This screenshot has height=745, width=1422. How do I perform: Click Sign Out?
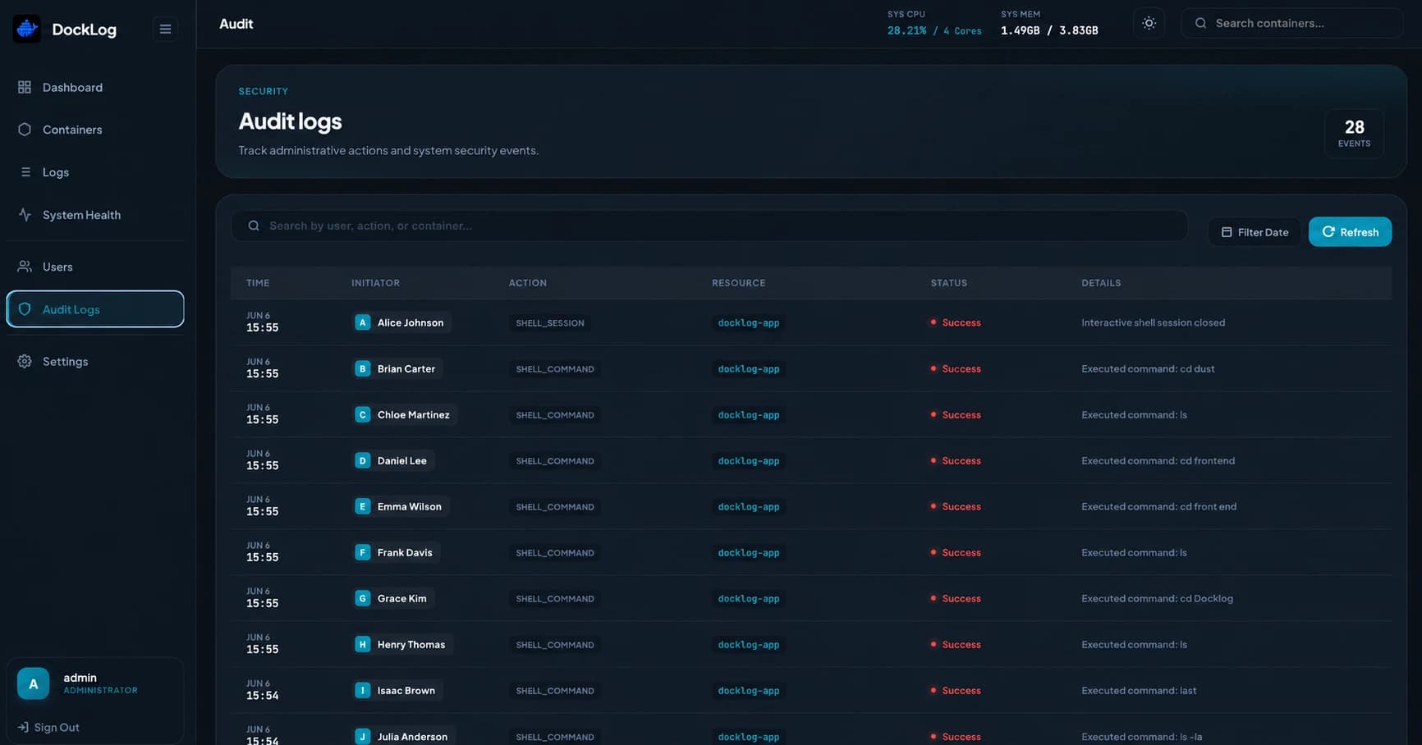coord(48,727)
